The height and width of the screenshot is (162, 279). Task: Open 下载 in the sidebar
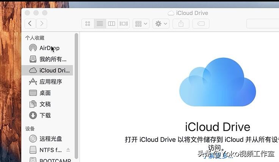point(47,116)
